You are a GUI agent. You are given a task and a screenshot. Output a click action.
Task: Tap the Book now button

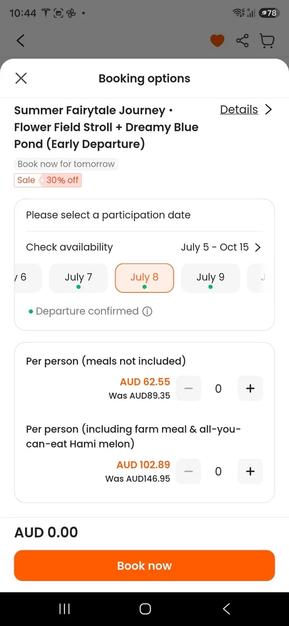point(144,565)
